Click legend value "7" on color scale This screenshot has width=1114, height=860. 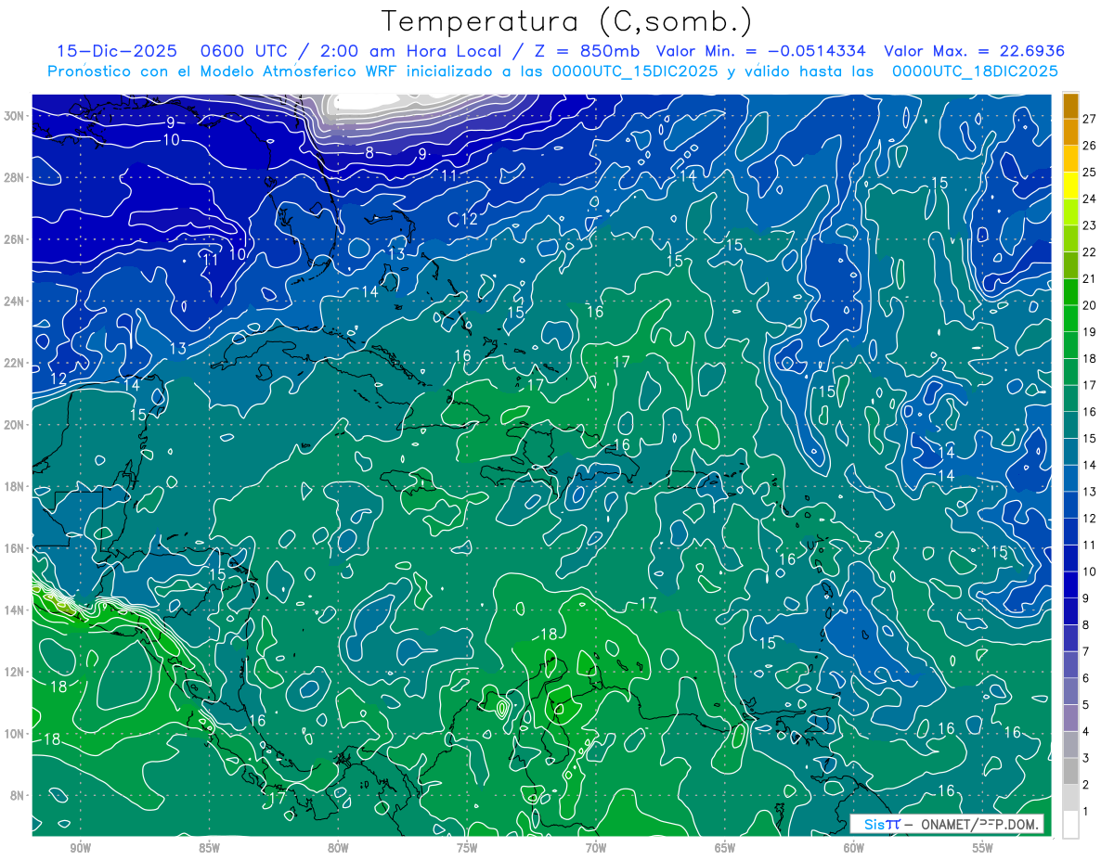pyautogui.click(x=1086, y=652)
